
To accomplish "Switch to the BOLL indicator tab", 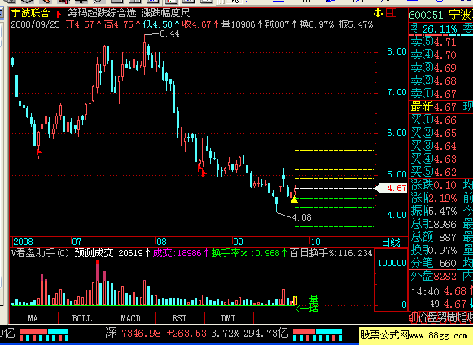I will pyautogui.click(x=82, y=318).
